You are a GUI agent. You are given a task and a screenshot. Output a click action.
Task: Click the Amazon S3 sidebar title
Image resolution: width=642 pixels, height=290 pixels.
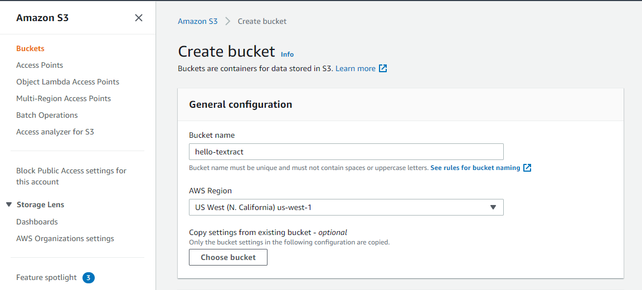(x=42, y=18)
